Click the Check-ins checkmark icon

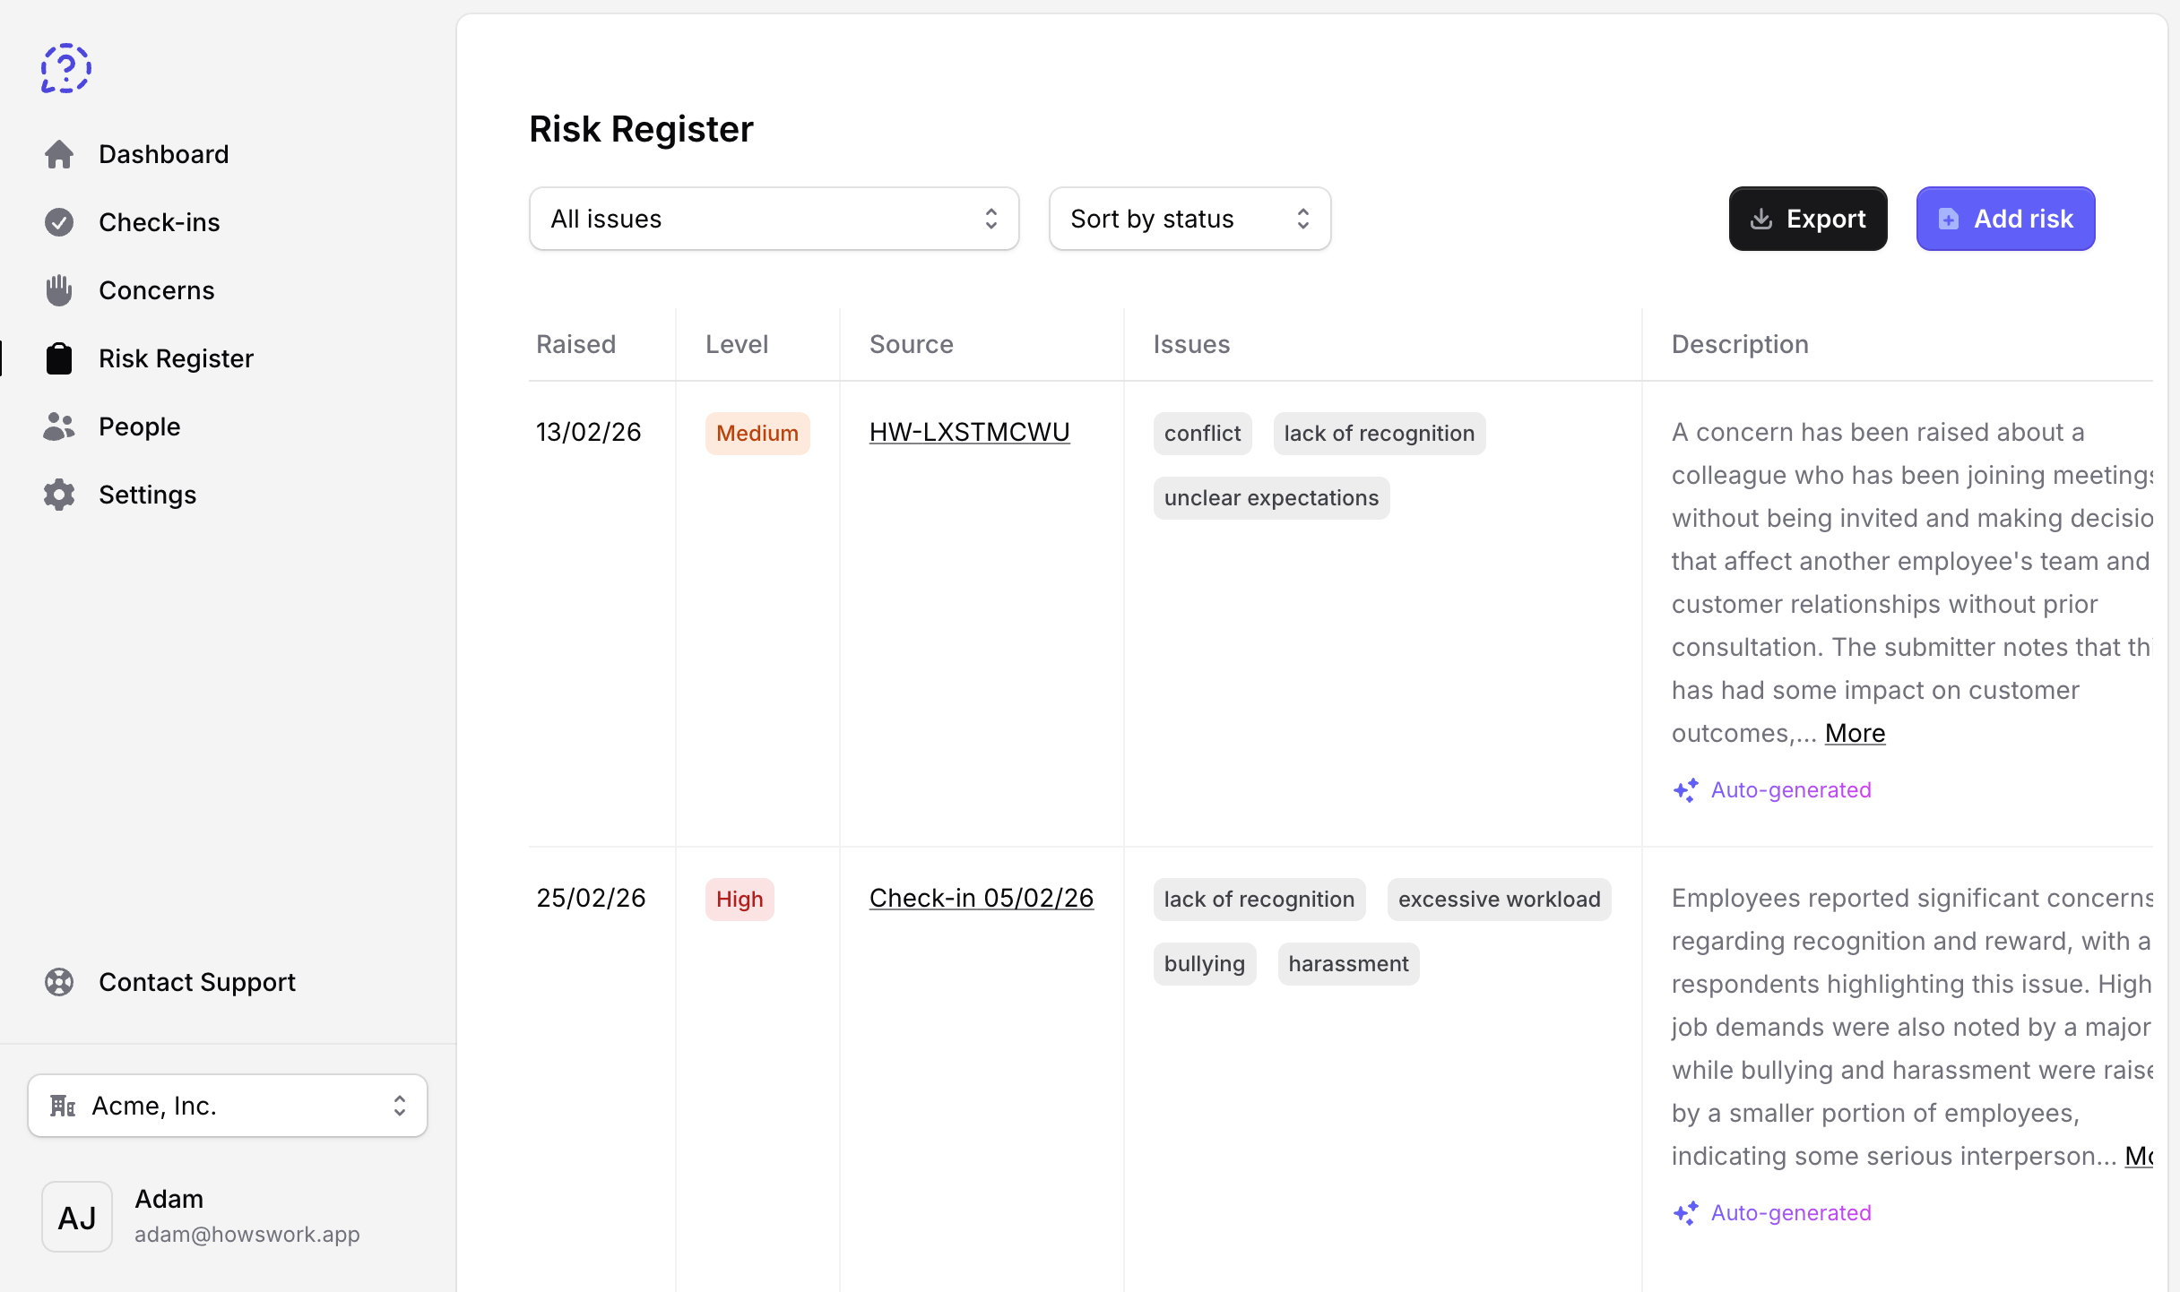point(59,221)
